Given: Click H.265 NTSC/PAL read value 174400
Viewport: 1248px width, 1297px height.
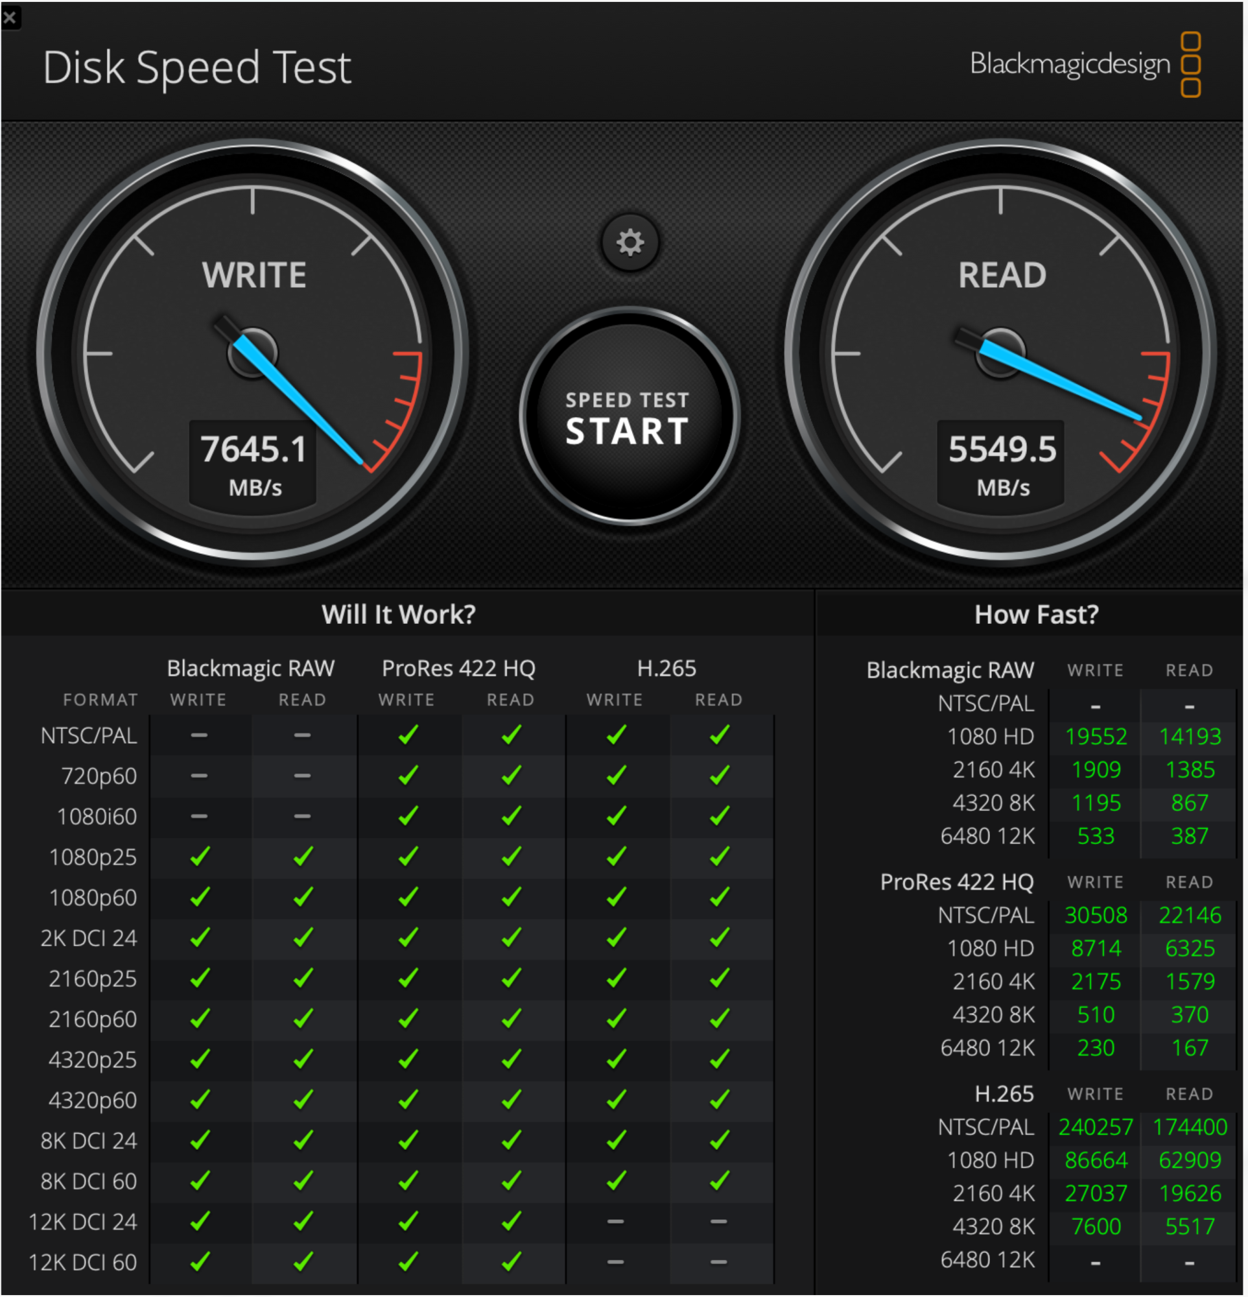Looking at the screenshot, I should click(1189, 1126).
